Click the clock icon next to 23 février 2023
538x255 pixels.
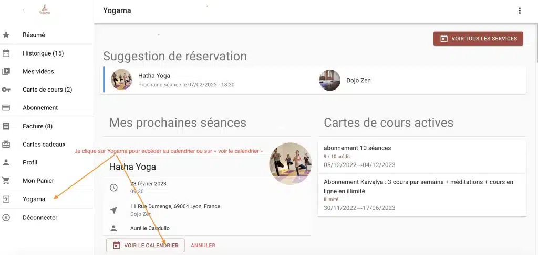coord(113,187)
